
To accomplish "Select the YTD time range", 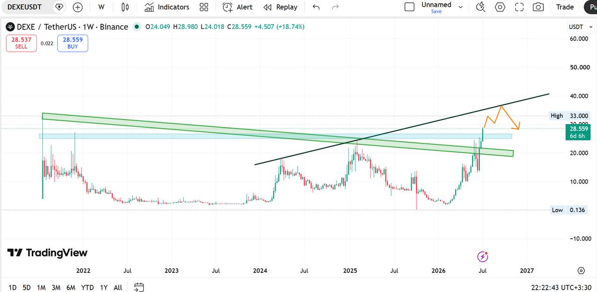I will pyautogui.click(x=87, y=287).
